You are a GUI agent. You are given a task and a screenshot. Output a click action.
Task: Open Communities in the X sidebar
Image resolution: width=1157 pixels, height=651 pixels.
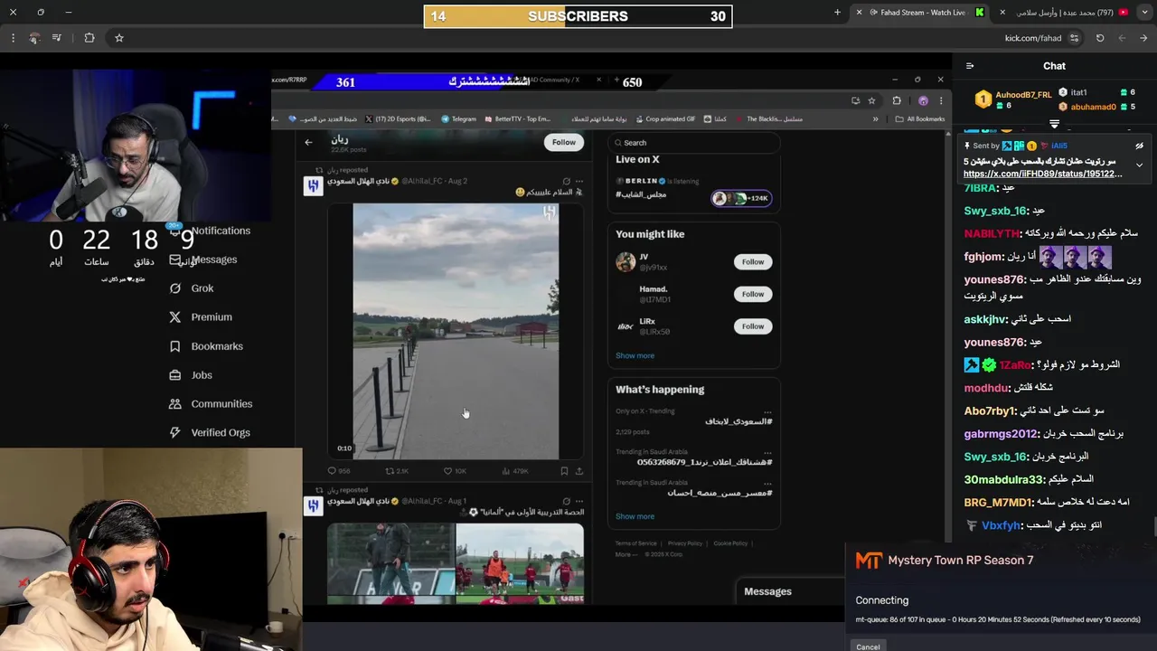(221, 404)
